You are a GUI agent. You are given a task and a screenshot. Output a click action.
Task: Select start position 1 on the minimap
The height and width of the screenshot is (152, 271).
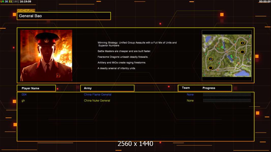coord(243,43)
